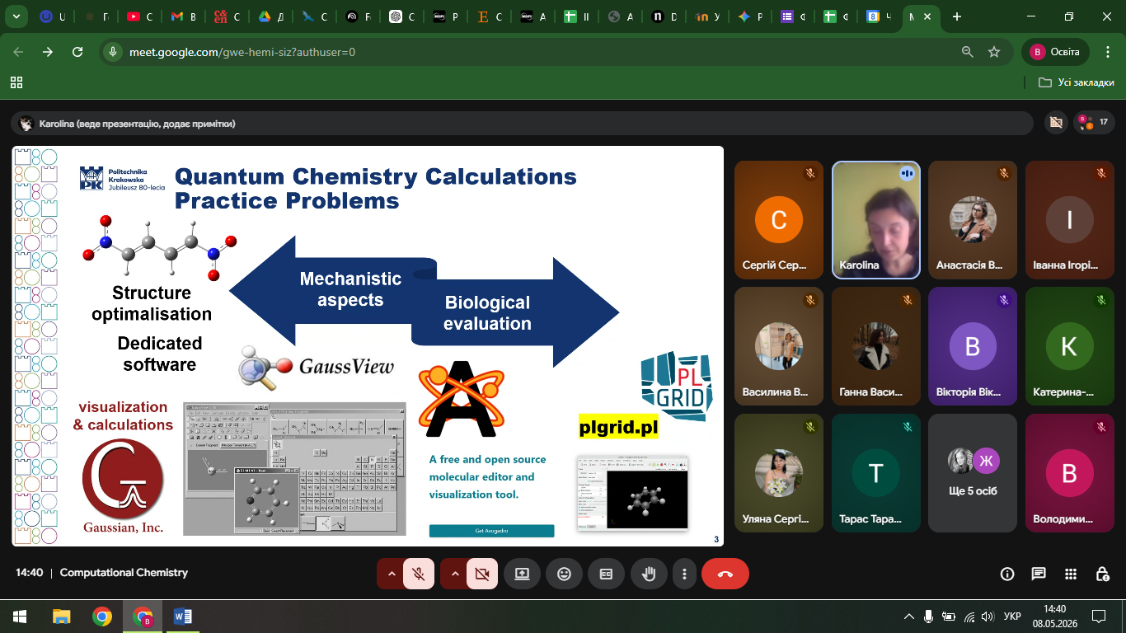Open more options three-dot menu
The height and width of the screenshot is (633, 1126).
(684, 574)
